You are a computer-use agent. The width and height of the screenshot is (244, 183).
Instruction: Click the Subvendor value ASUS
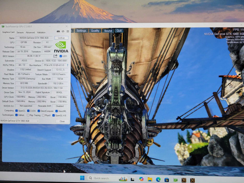tap(24, 61)
